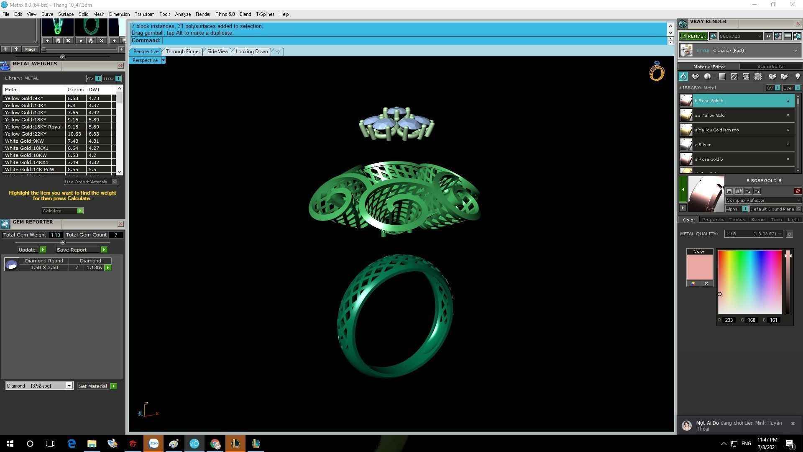Open the color wheel picker under Color swatch

click(x=693, y=283)
